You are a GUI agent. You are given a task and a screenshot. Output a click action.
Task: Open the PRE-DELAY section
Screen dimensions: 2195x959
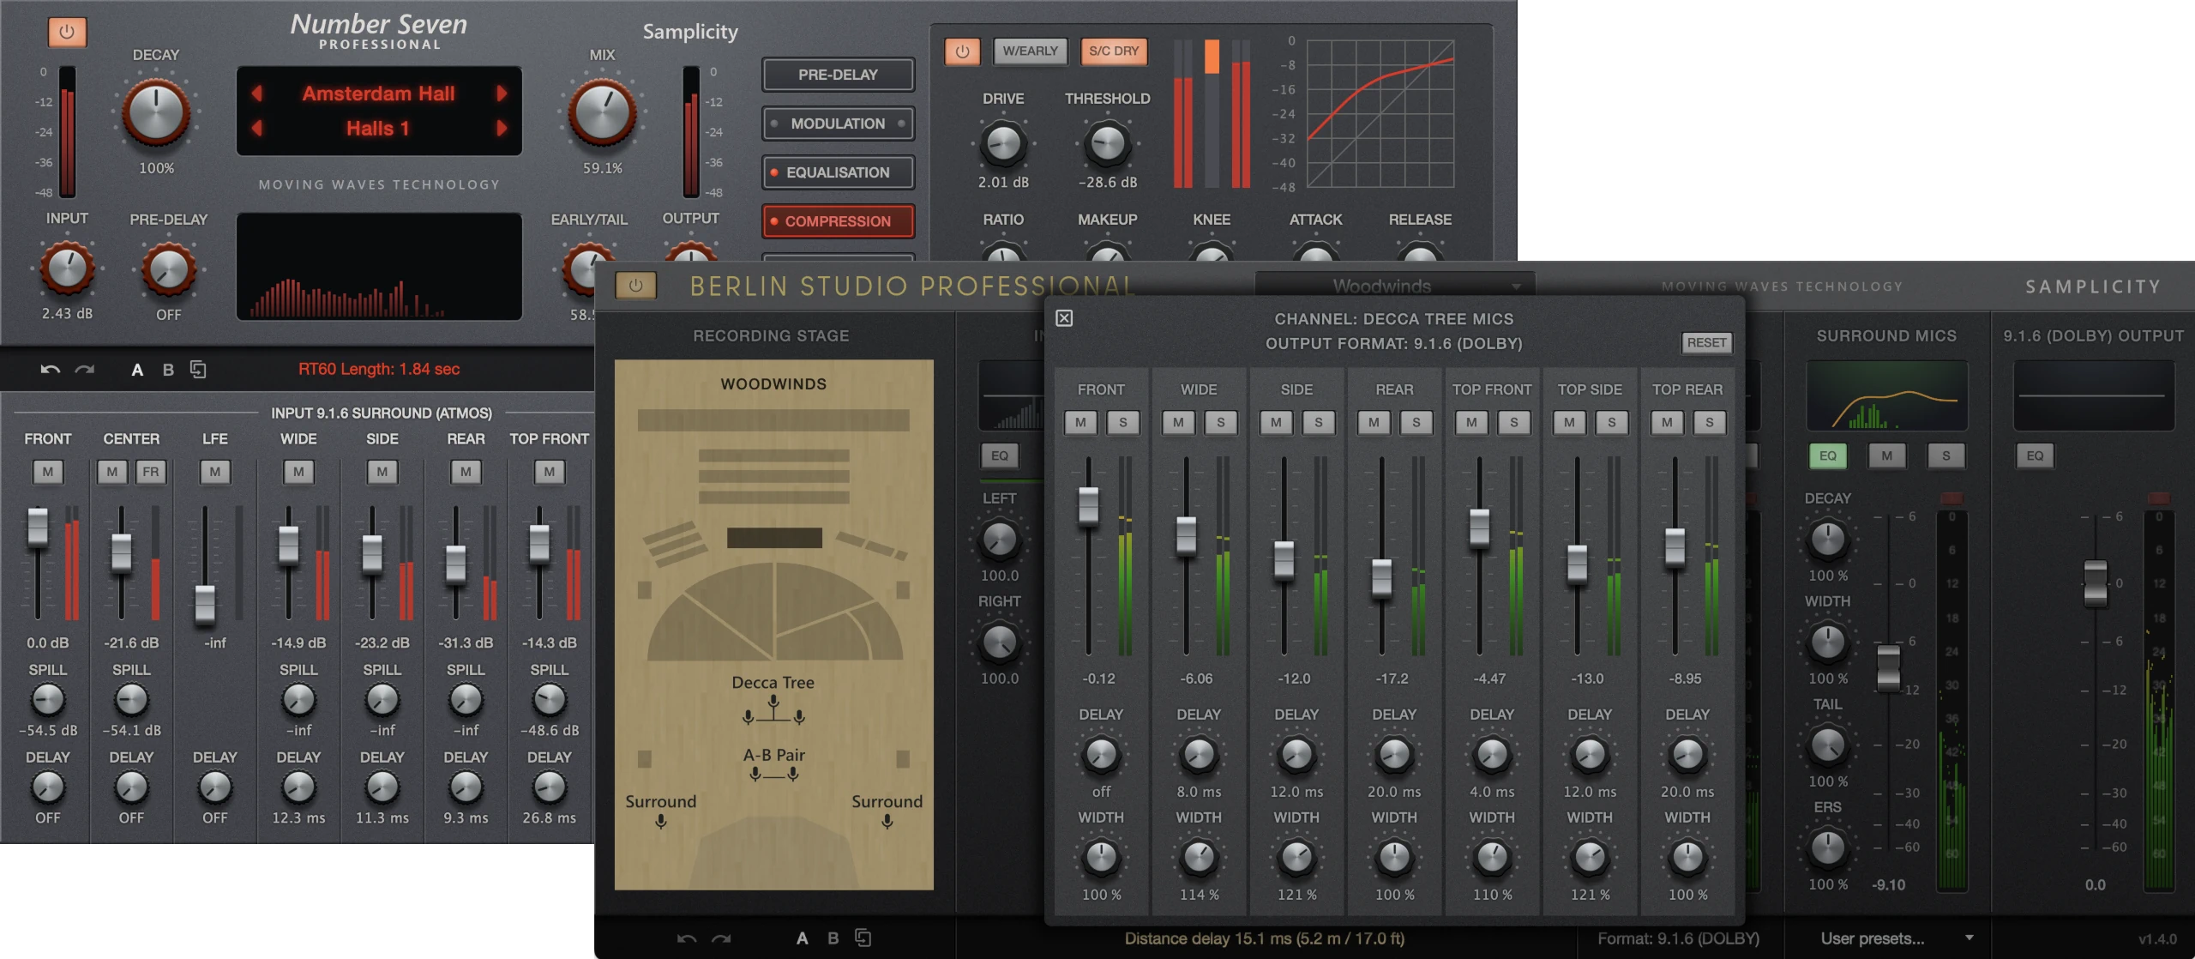tap(838, 75)
